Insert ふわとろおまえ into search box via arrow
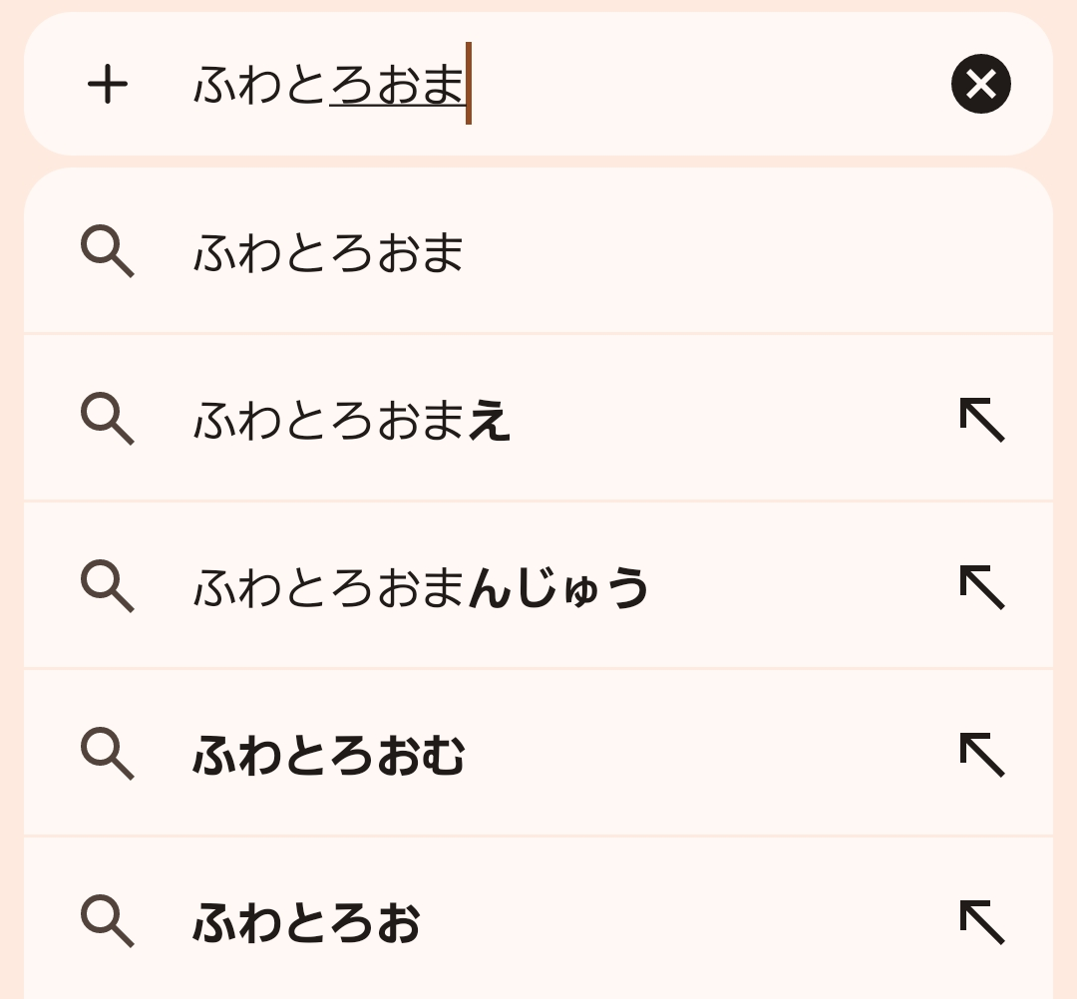This screenshot has height=999, width=1077. (981, 420)
